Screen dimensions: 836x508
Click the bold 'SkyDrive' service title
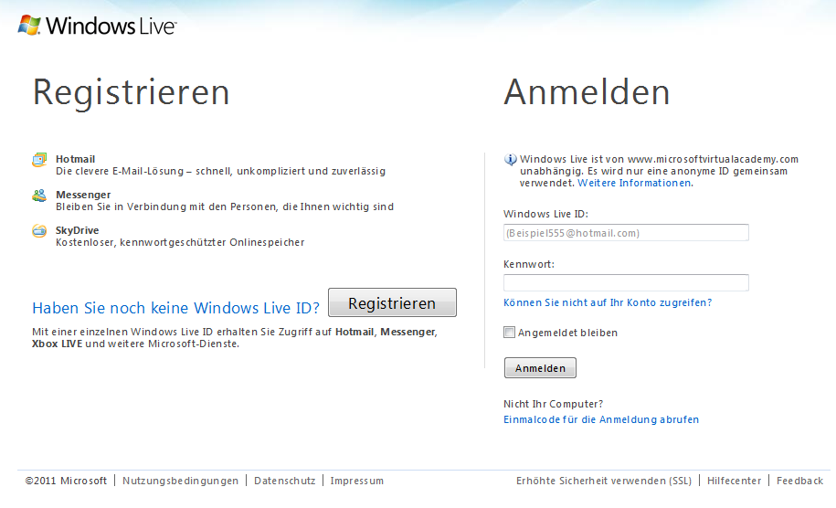coord(78,230)
